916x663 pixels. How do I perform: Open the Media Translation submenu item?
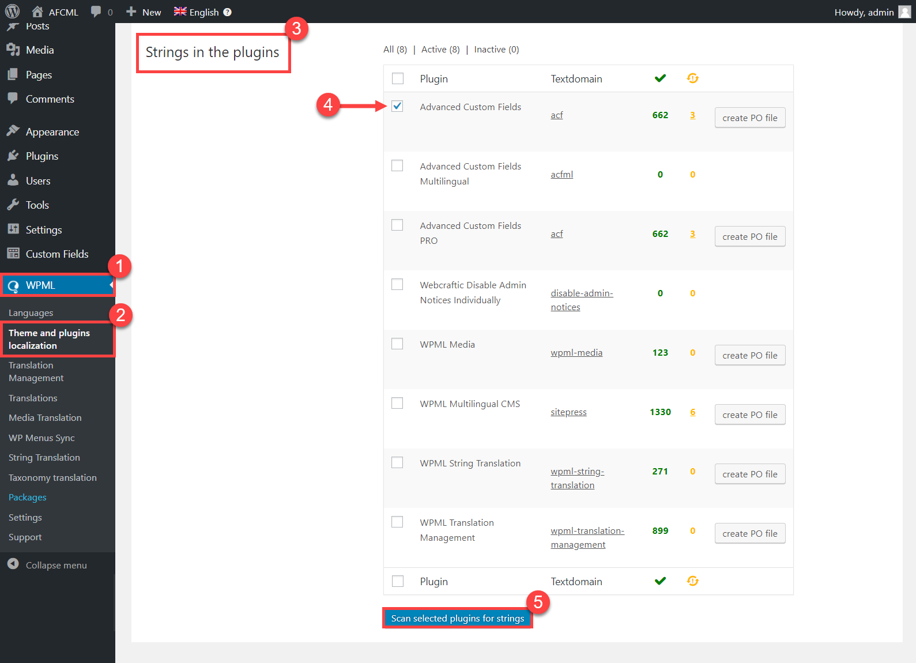45,417
